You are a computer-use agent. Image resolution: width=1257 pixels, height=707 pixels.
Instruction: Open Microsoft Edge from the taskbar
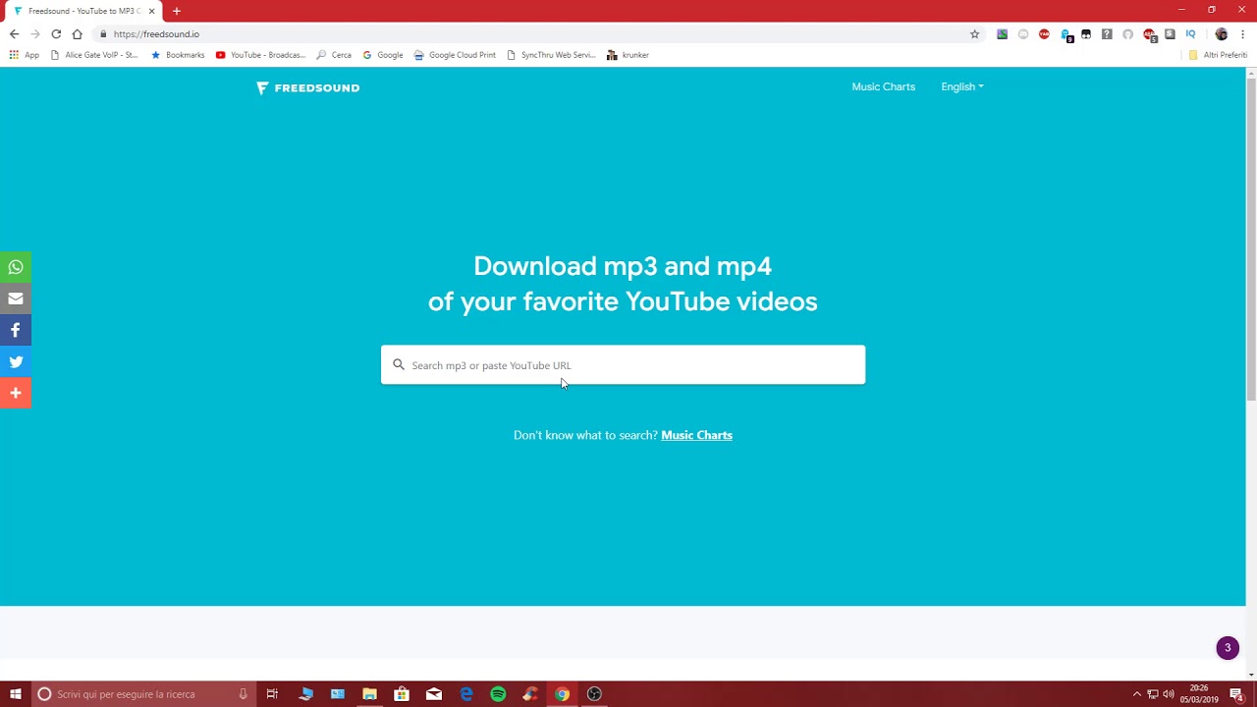tap(466, 694)
